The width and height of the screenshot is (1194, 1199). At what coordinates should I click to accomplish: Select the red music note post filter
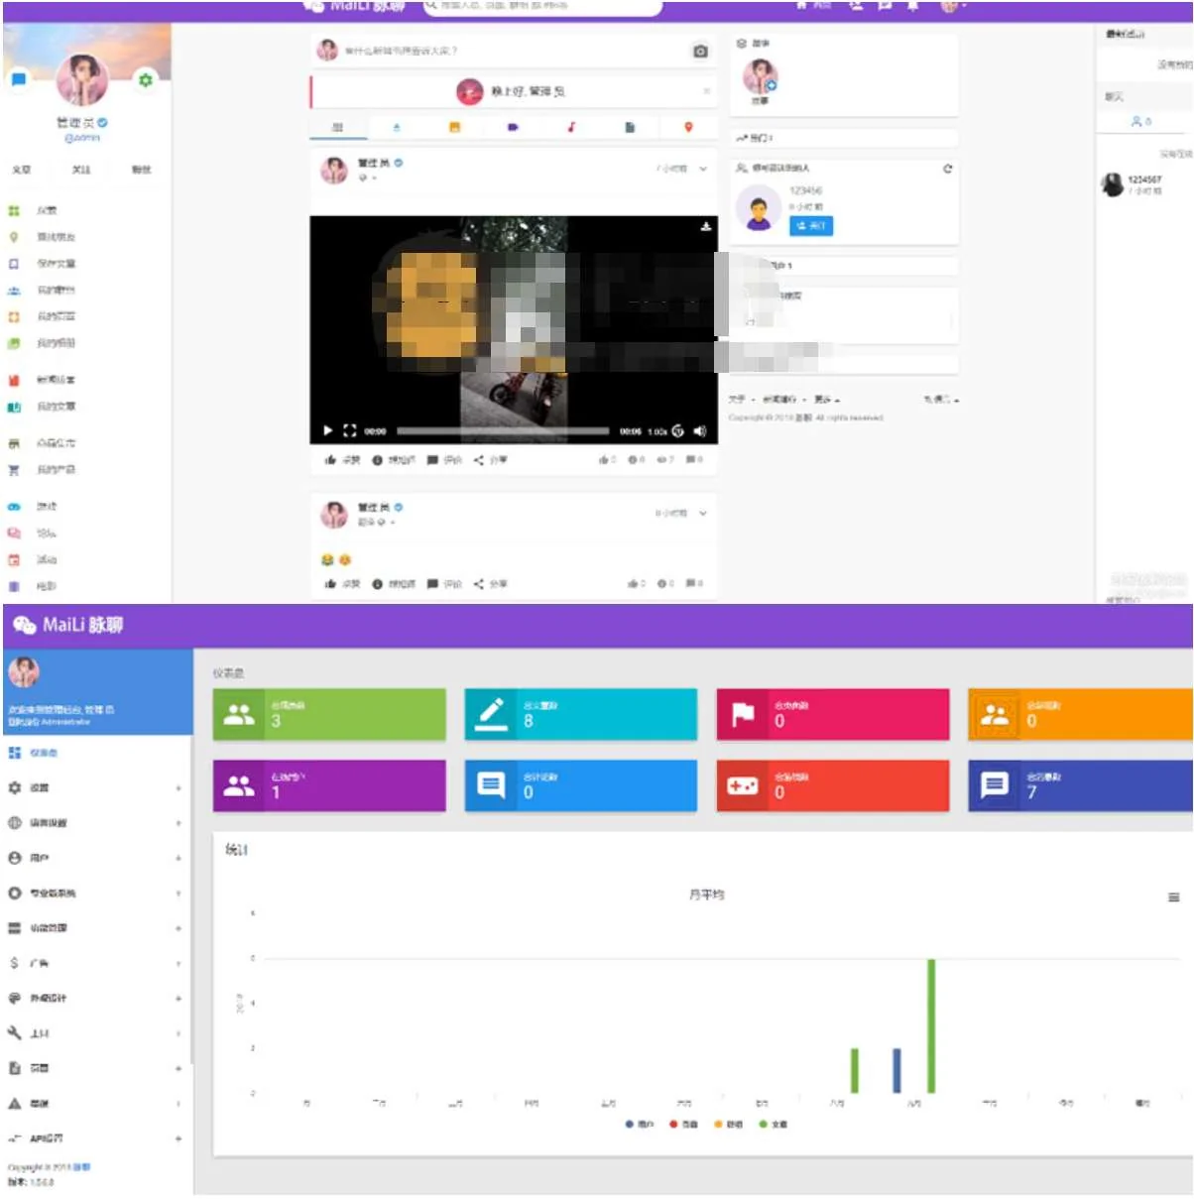tap(571, 127)
